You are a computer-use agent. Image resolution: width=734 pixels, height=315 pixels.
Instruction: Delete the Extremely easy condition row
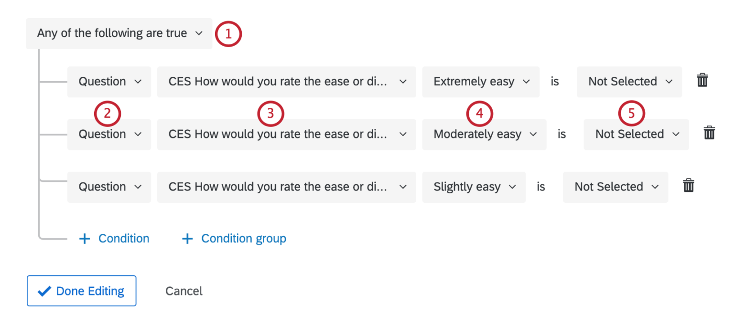point(702,81)
